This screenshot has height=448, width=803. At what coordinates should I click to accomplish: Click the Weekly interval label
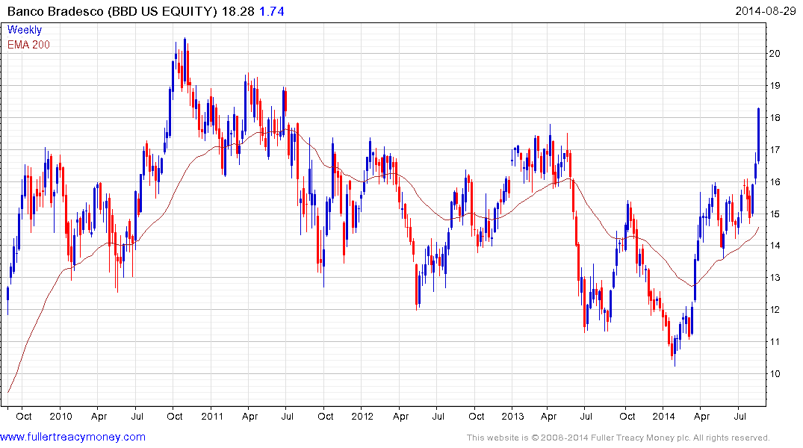25,30
